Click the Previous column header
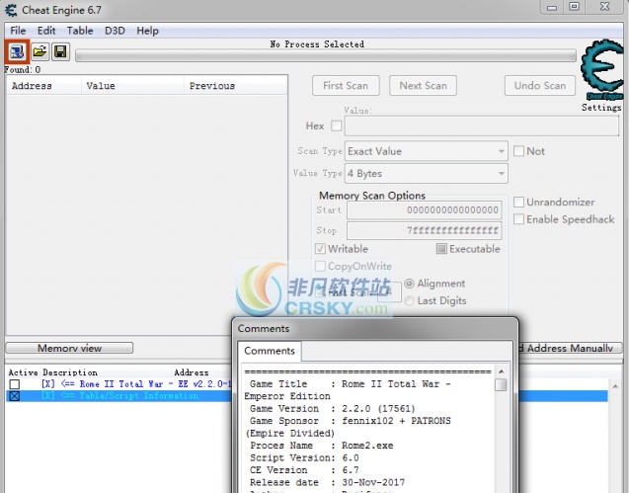629x493 pixels. pos(236,86)
